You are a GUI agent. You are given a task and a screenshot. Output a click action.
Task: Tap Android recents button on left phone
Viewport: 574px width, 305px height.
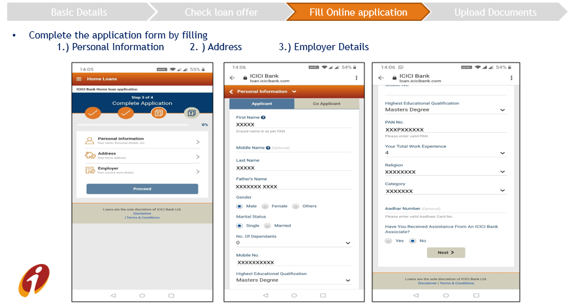coord(171,295)
